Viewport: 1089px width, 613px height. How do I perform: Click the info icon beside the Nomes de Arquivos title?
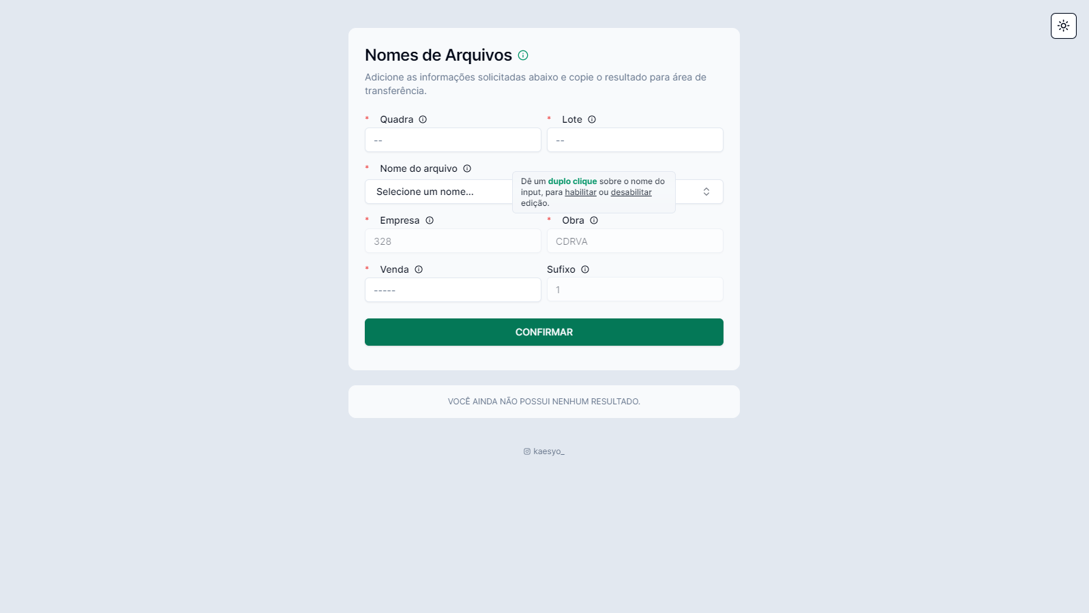(x=523, y=55)
